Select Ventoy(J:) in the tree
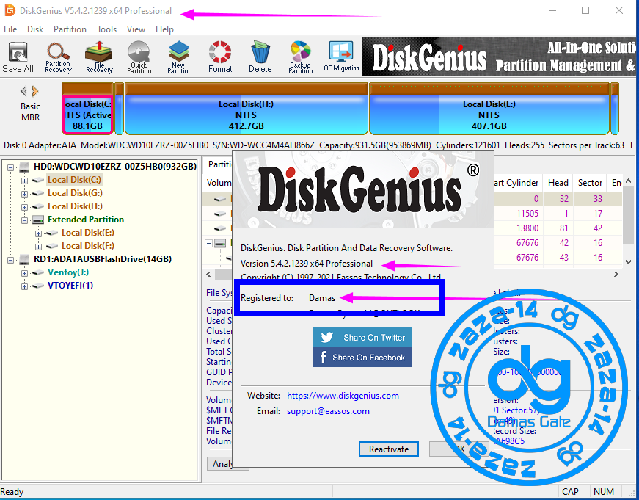 [x=68, y=272]
